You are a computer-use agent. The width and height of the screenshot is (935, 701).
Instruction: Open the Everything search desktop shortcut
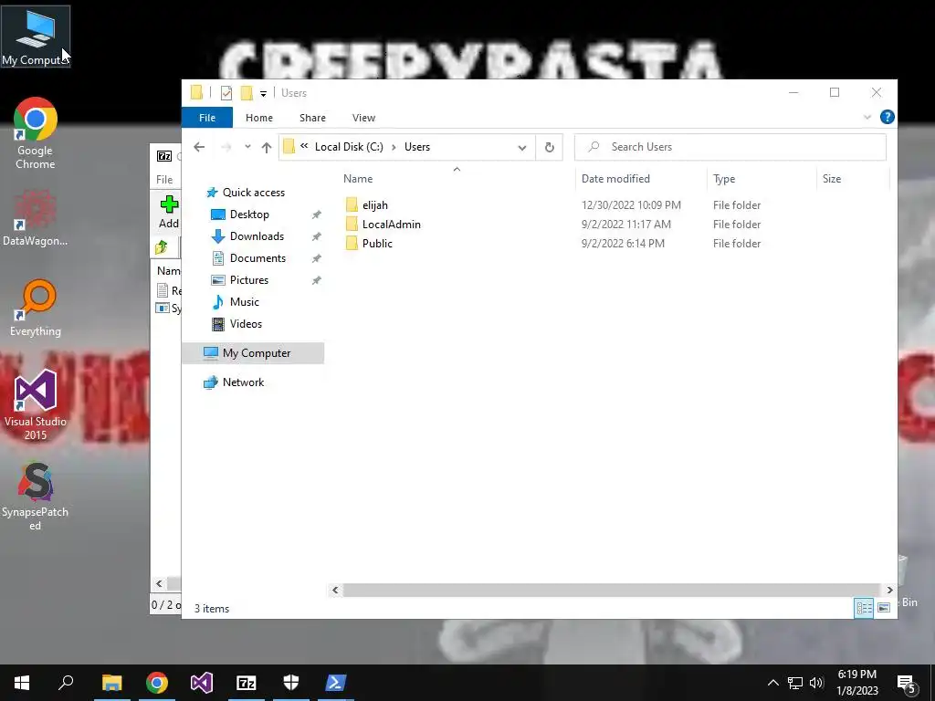(x=36, y=309)
